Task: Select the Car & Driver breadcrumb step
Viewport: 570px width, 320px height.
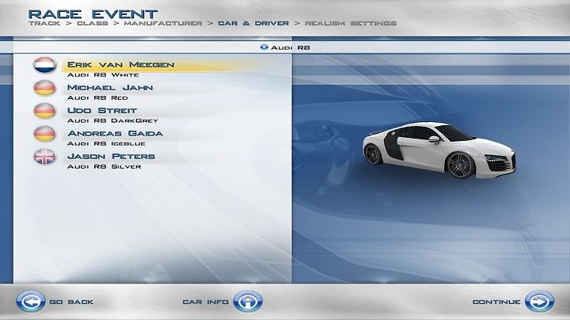Action: (253, 23)
